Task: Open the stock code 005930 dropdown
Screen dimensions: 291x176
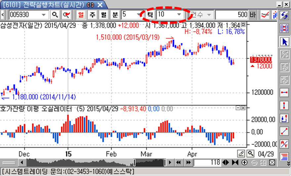Action: 44,15
